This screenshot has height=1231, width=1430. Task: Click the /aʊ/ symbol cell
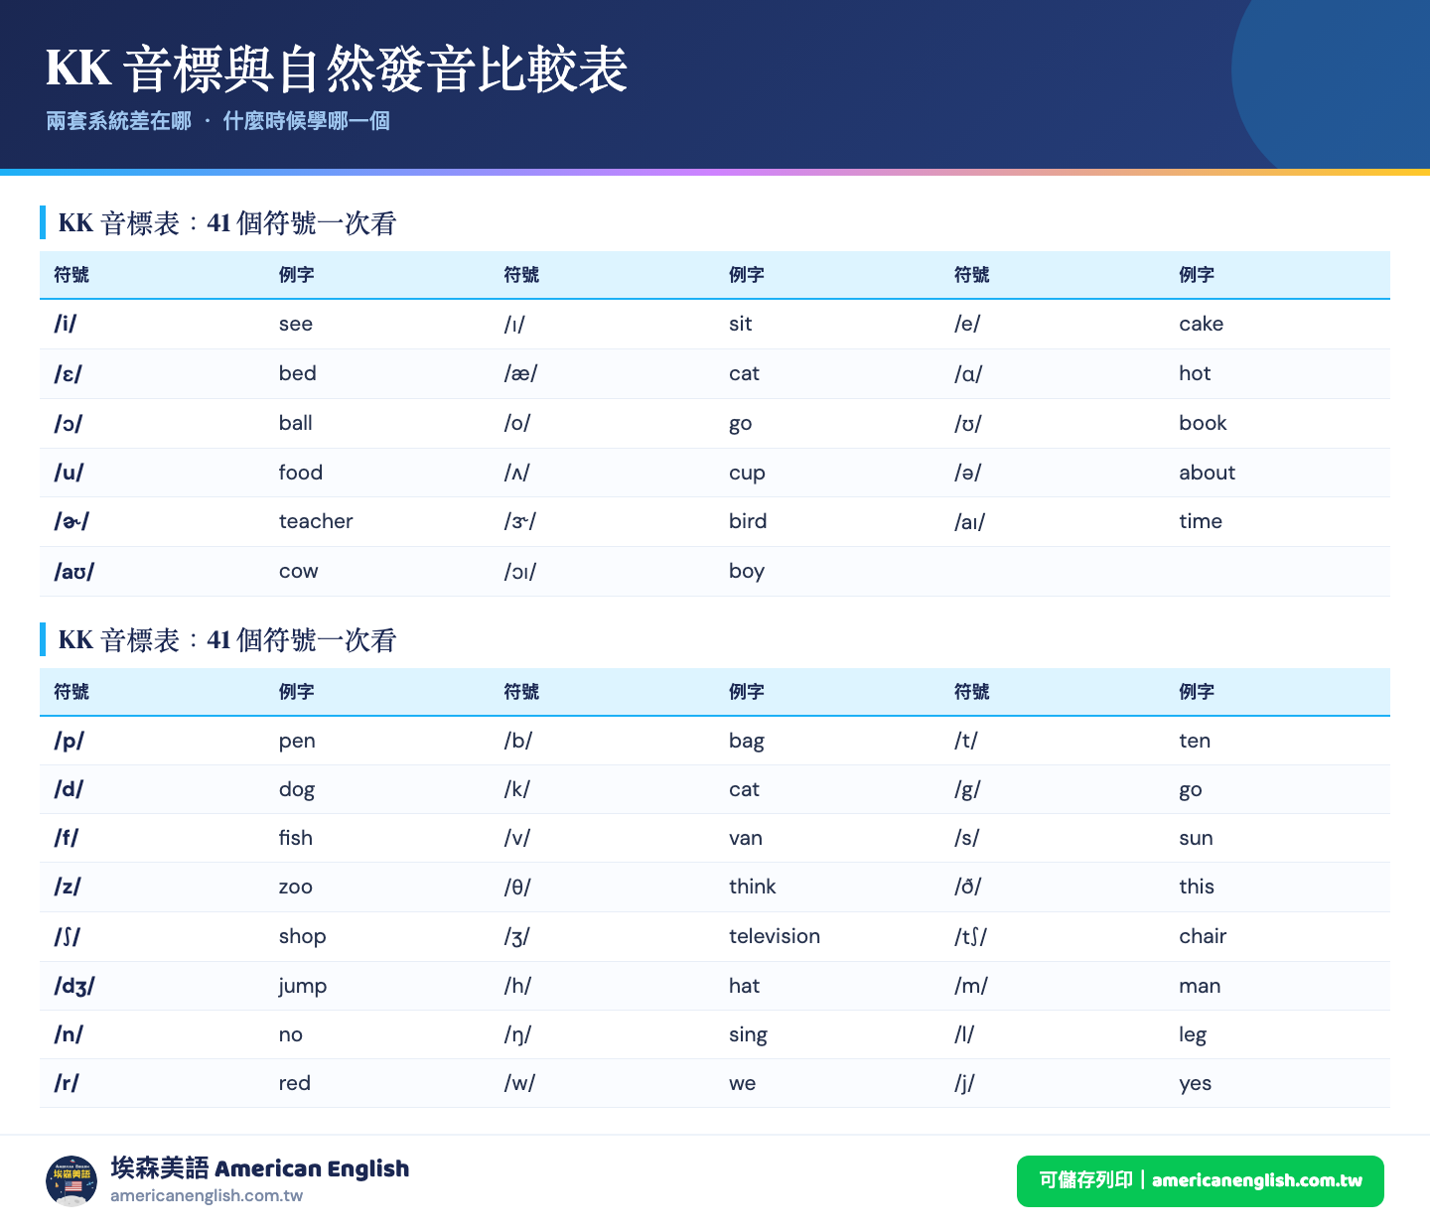[74, 571]
